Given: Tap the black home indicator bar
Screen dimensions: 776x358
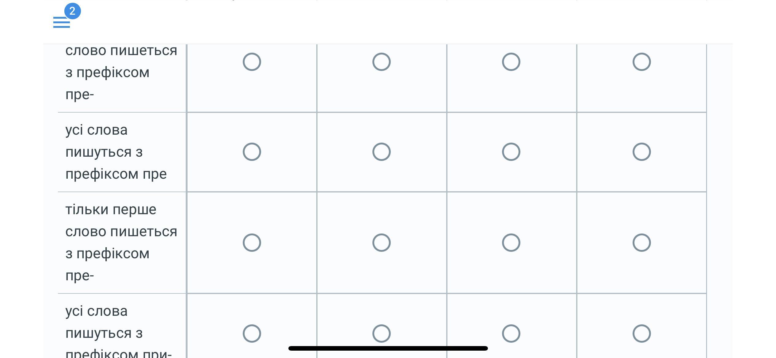Looking at the screenshot, I should click(x=388, y=348).
